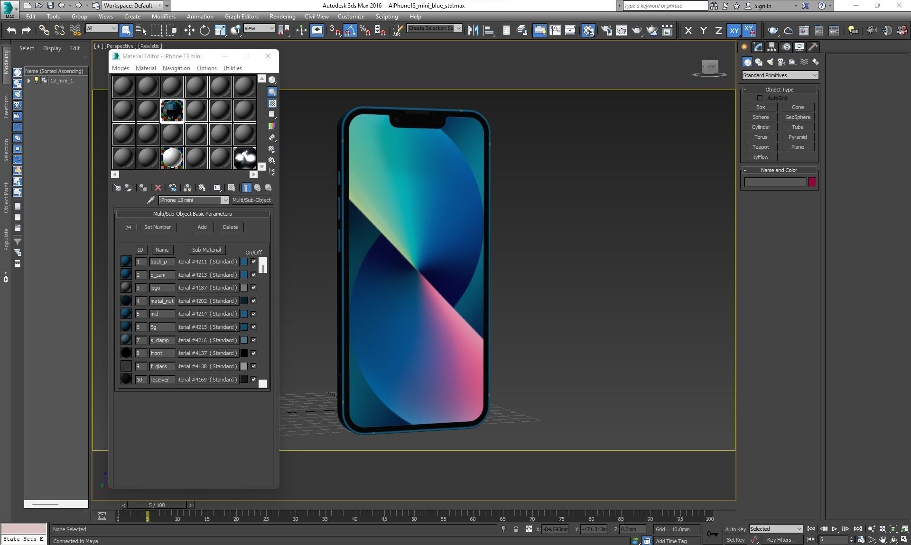The width and height of the screenshot is (911, 545).
Task: Open the Scripting menu
Action: point(387,17)
